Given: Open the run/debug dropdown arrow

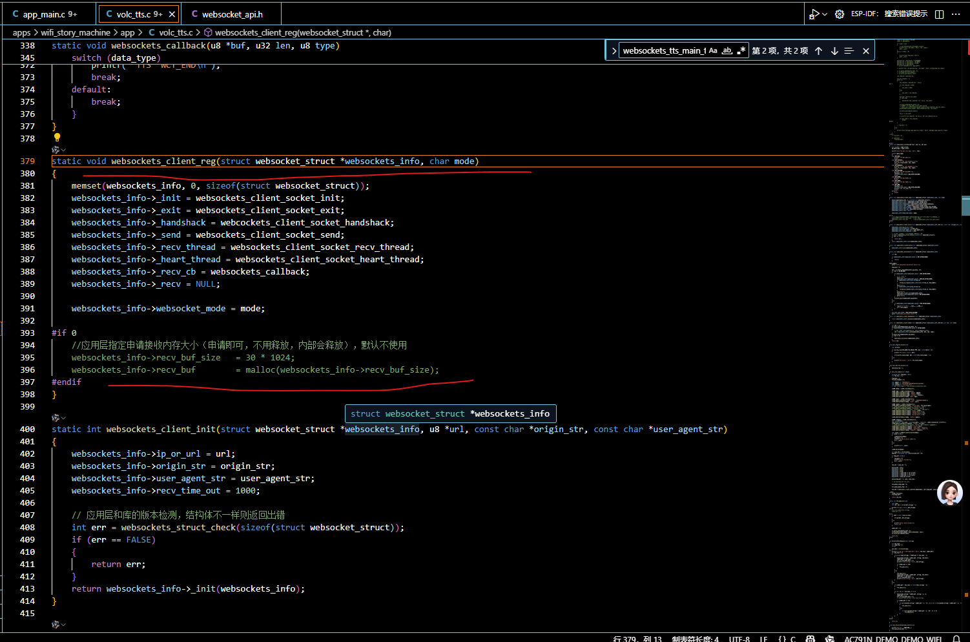Looking at the screenshot, I should pos(825,14).
